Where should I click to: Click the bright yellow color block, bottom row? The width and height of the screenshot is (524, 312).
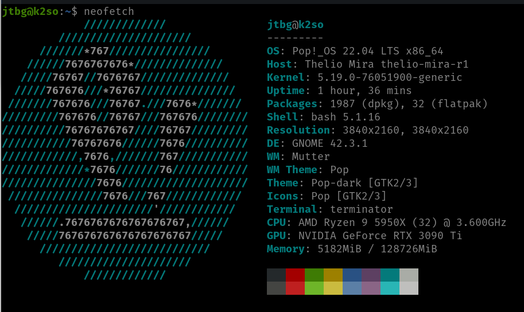pos(333,288)
